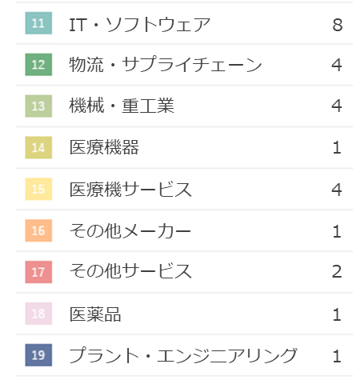Screen dimensions: 353x380
Task: Select the navy blue 19 badge
Action: coord(38,355)
